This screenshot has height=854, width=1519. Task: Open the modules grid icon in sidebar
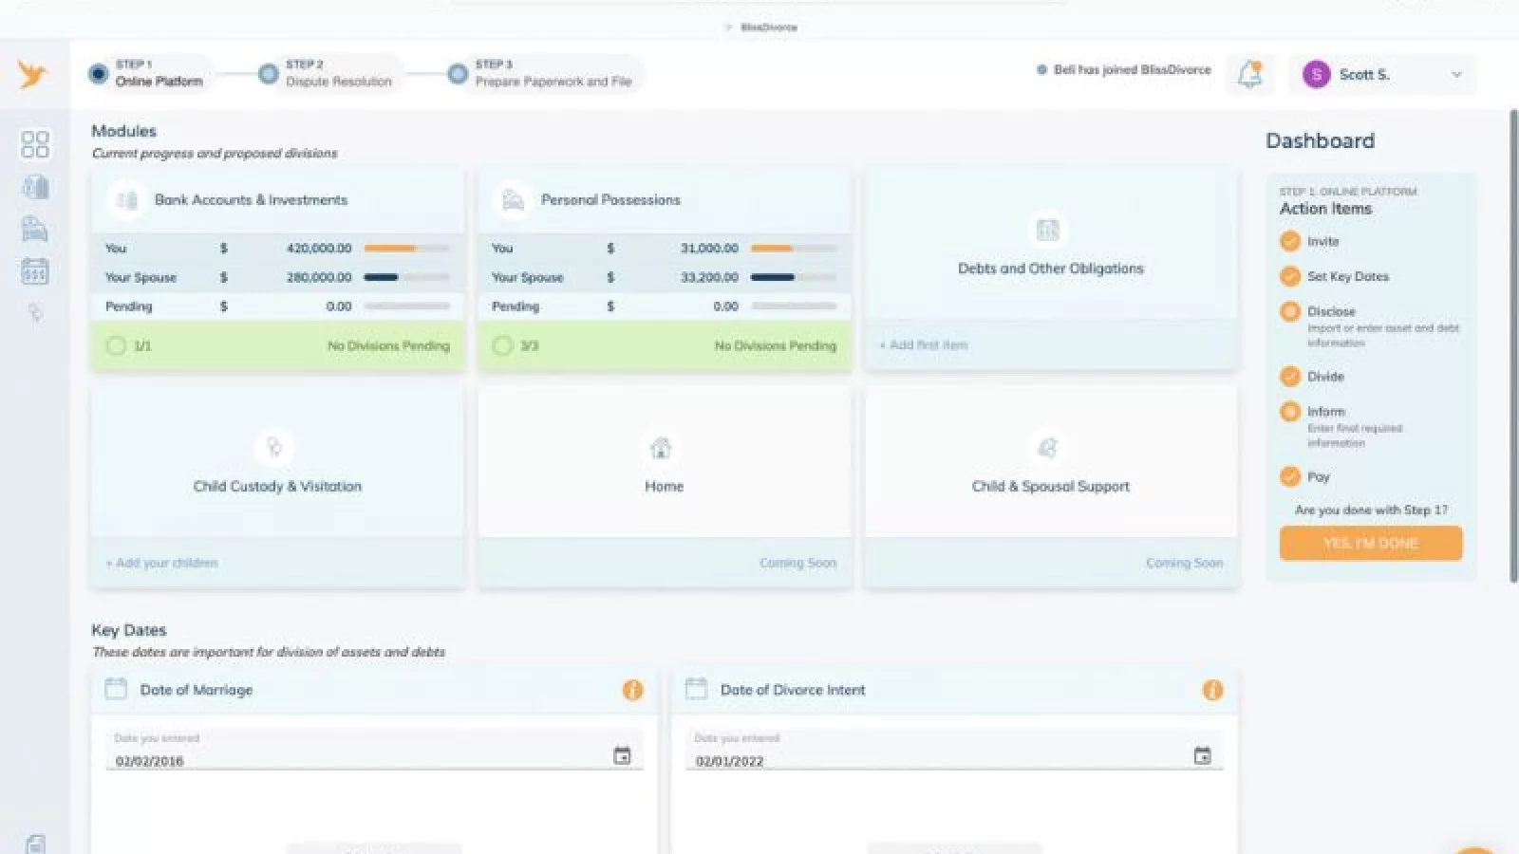click(x=35, y=144)
